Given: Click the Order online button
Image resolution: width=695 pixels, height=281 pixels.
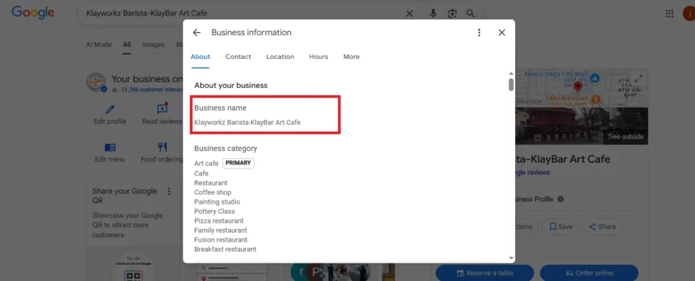Looking at the screenshot, I should 589,273.
